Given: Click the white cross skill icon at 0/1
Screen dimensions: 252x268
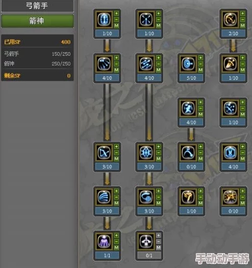Looking at the screenshot, I should pyautogui.click(x=146, y=241).
